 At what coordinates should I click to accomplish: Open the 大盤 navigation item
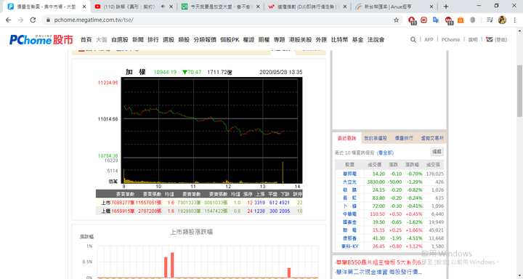pos(102,40)
